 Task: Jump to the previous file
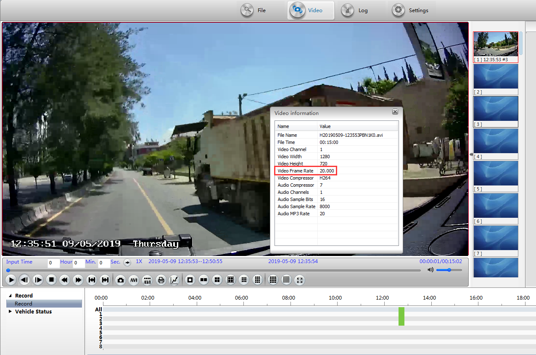click(91, 280)
